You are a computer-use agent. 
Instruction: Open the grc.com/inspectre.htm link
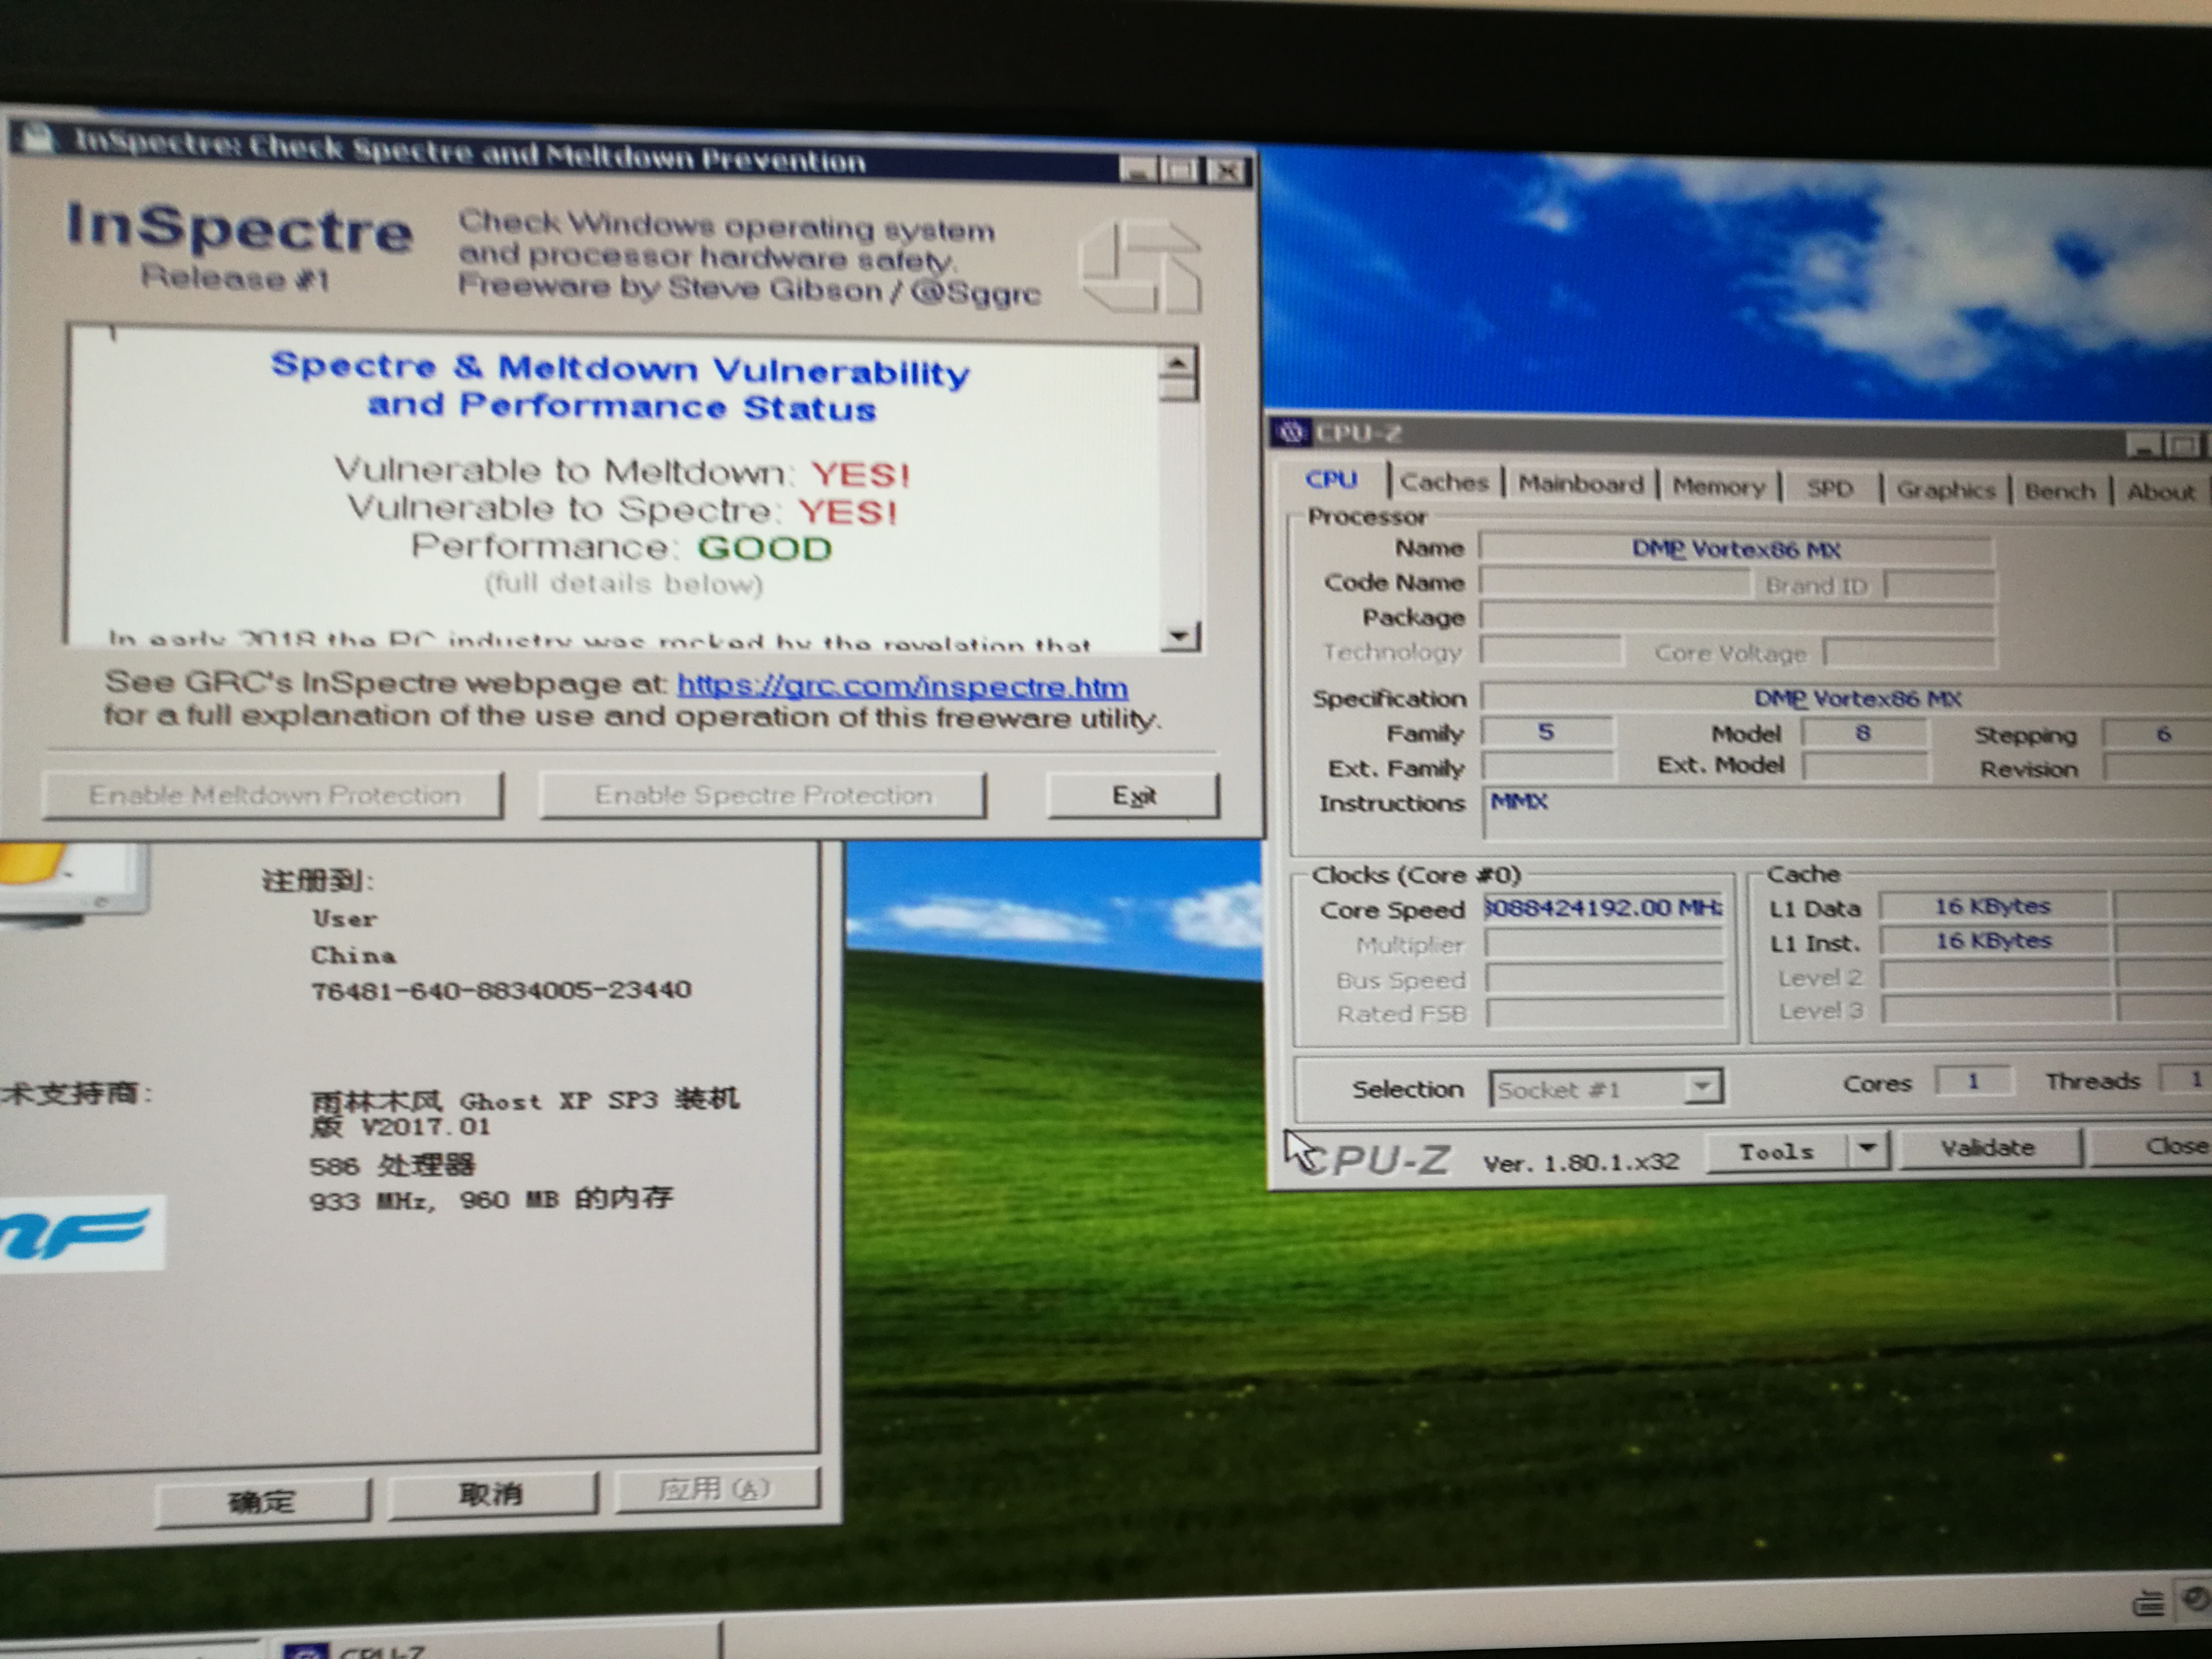(902, 686)
